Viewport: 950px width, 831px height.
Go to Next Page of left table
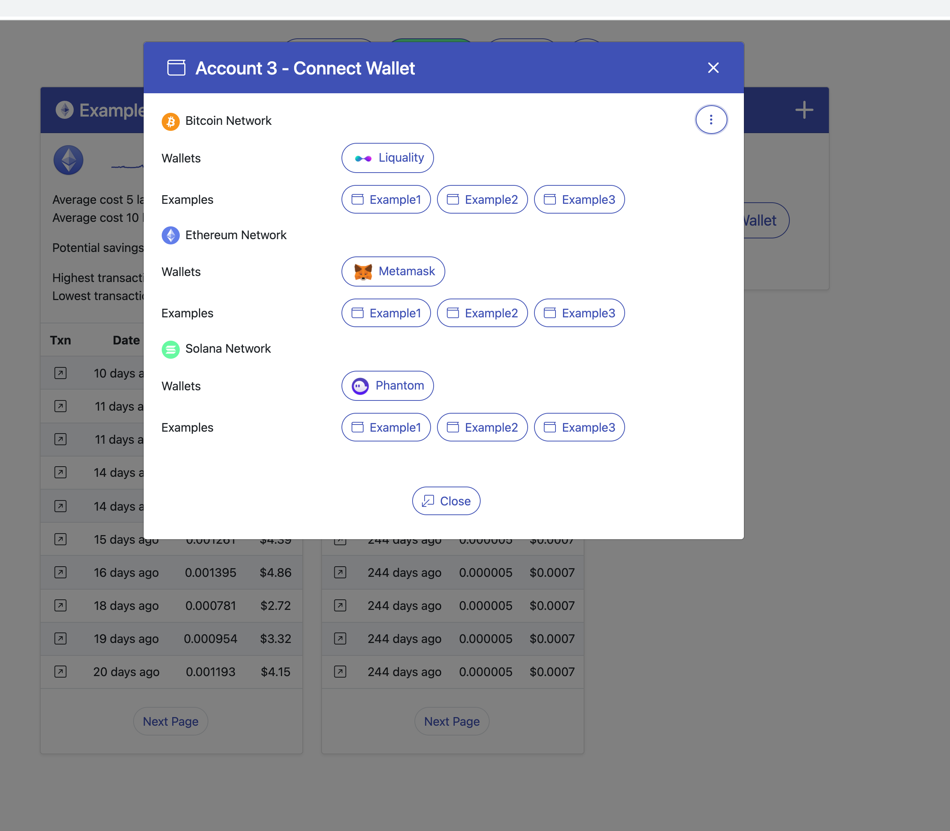170,722
